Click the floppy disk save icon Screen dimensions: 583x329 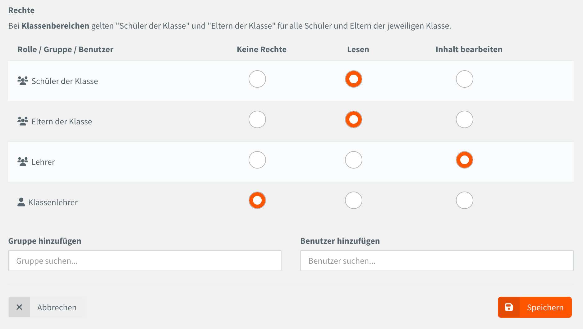[509, 307]
